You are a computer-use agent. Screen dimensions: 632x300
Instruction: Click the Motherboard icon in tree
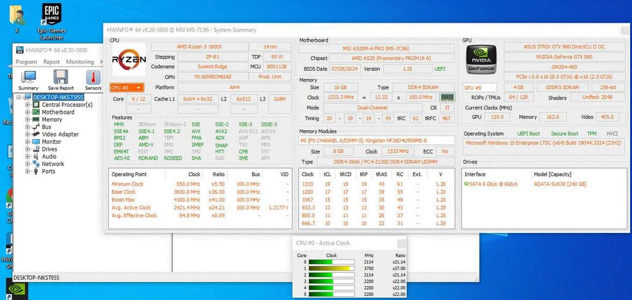point(35,112)
